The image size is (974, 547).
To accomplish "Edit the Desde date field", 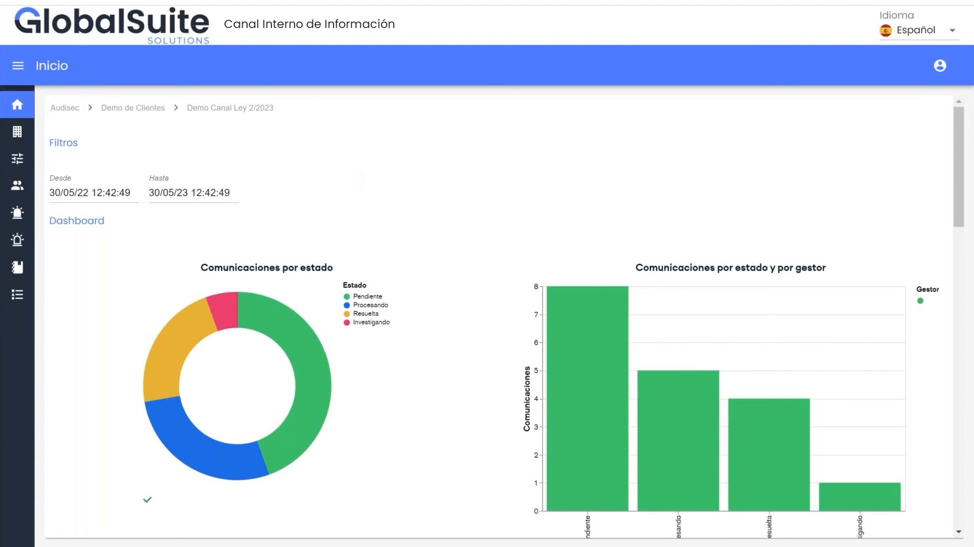I will tap(94, 193).
